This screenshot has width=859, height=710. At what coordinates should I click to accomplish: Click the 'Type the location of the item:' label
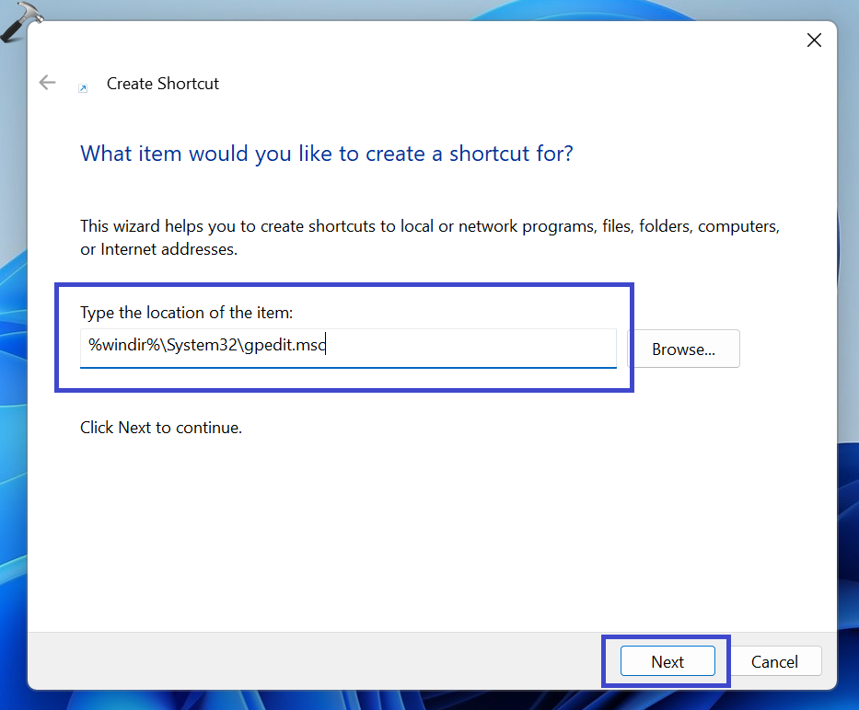tap(186, 313)
